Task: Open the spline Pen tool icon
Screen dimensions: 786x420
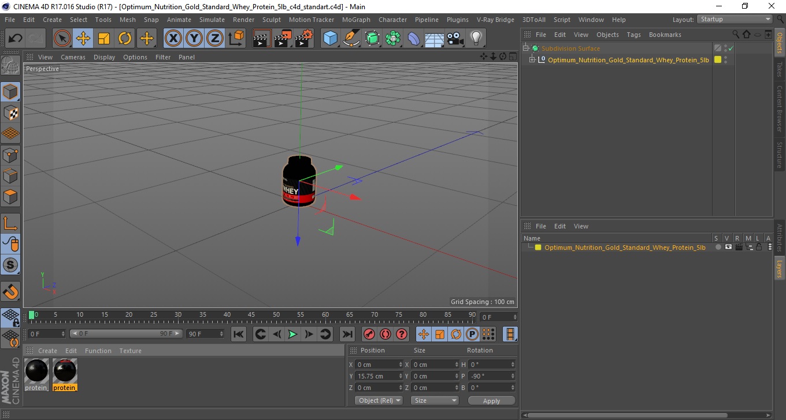Action: pyautogui.click(x=351, y=39)
